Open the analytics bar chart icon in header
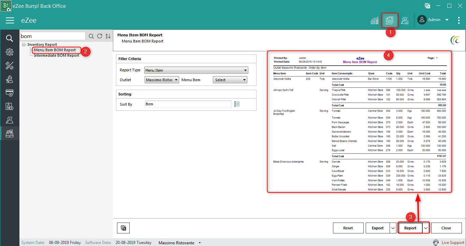 pyautogui.click(x=375, y=20)
